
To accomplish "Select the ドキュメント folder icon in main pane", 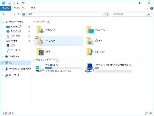I will (x=40, y=41).
